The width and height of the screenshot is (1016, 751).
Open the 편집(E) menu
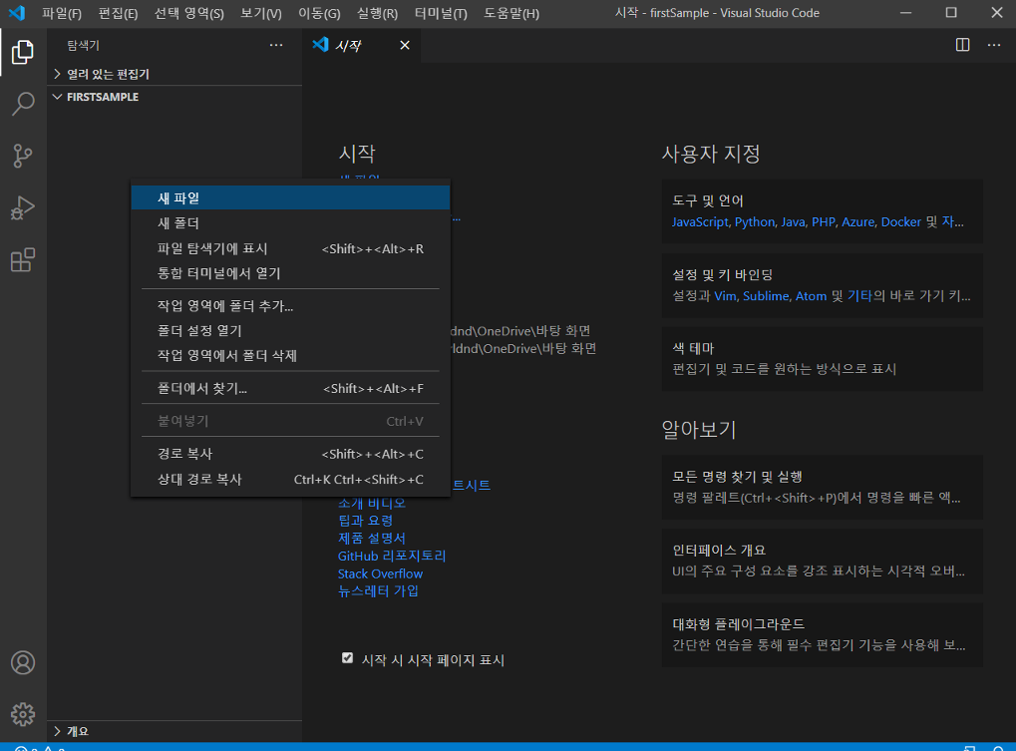point(118,13)
